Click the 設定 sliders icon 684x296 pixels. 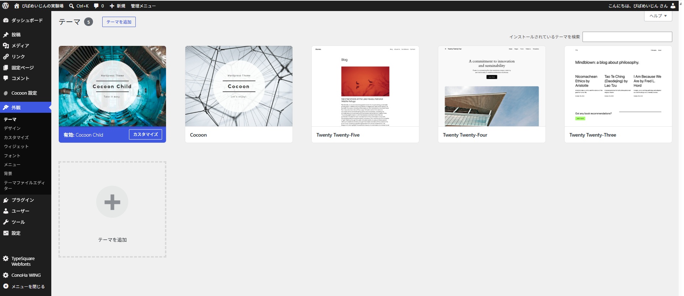[6, 233]
